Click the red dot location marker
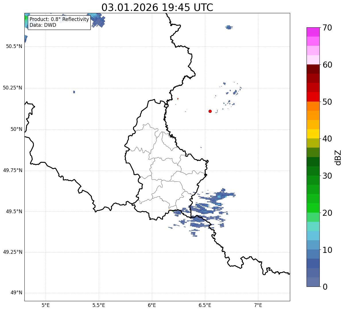 point(210,111)
